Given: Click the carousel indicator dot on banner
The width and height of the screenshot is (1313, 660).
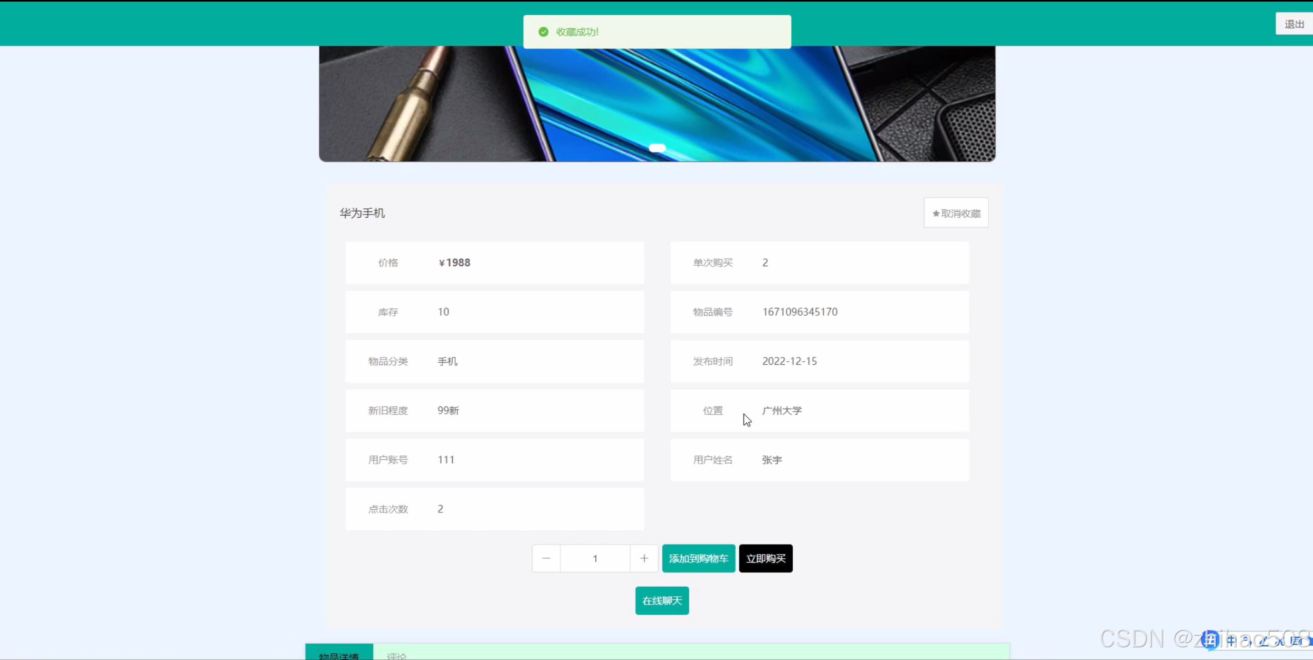Looking at the screenshot, I should click(657, 148).
